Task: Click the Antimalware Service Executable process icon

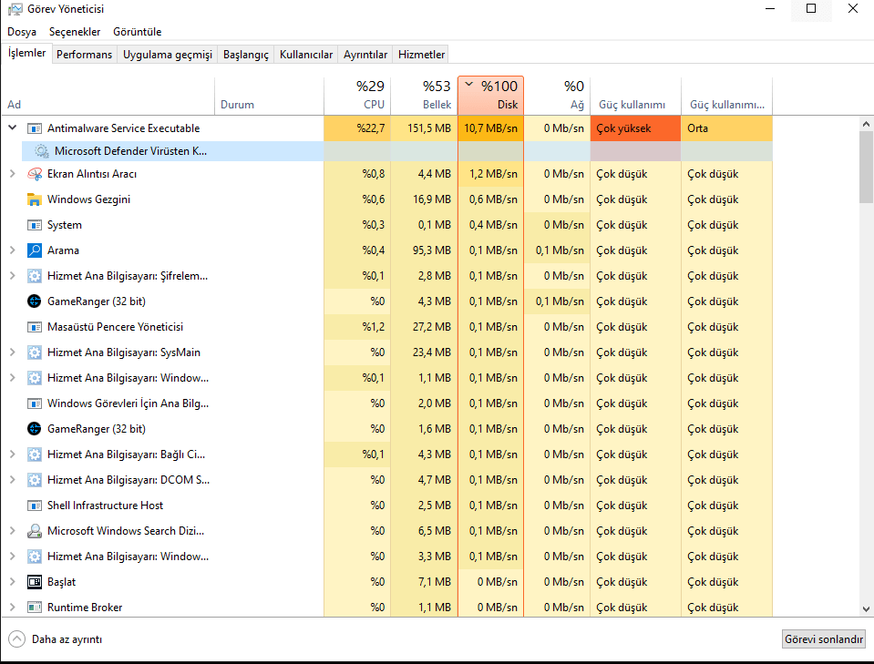Action: tap(35, 128)
